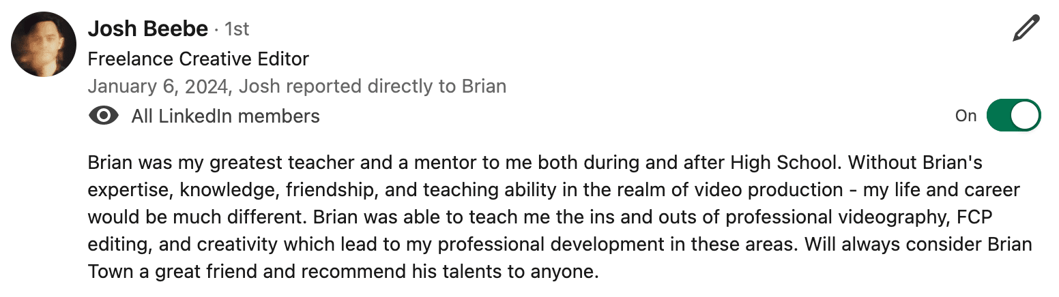The width and height of the screenshot is (1059, 297).
Task: Select the "All LinkedIn members" visibility label
Action: click(x=225, y=116)
